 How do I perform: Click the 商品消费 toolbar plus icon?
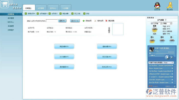pos(61,14)
